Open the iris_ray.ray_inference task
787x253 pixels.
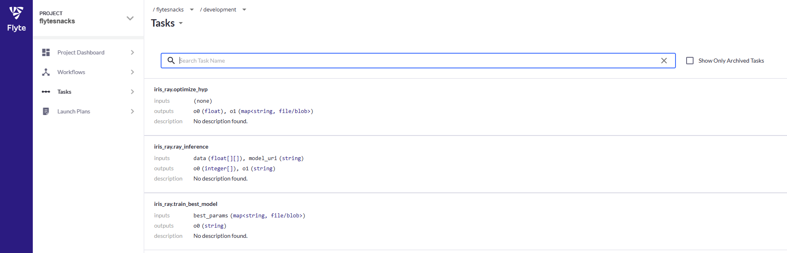point(181,147)
